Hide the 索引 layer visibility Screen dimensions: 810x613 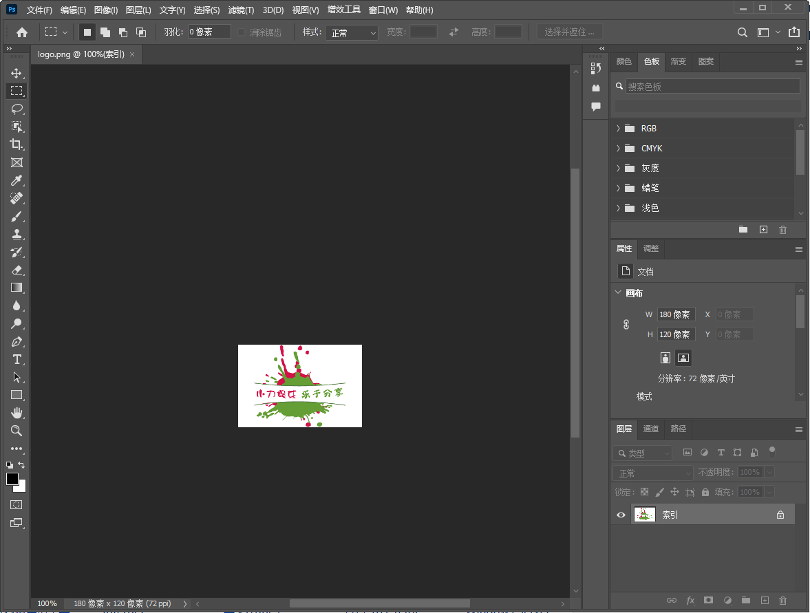[621, 514]
